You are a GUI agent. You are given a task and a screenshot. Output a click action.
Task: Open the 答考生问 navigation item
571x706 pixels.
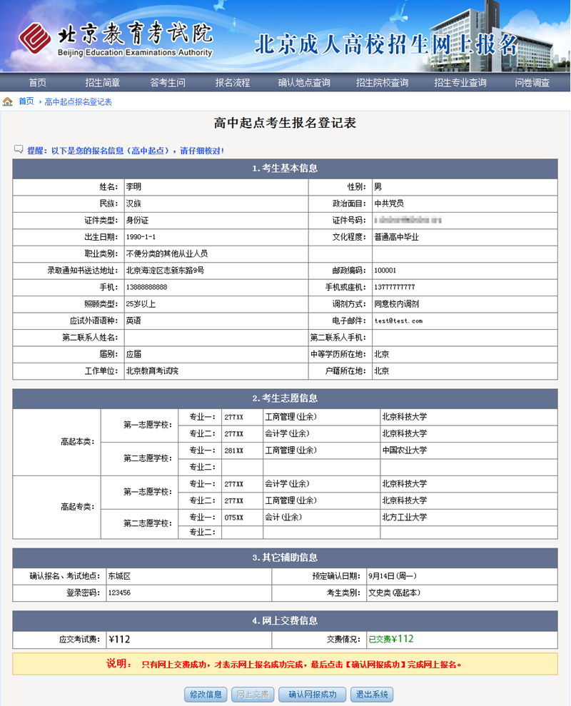[167, 82]
